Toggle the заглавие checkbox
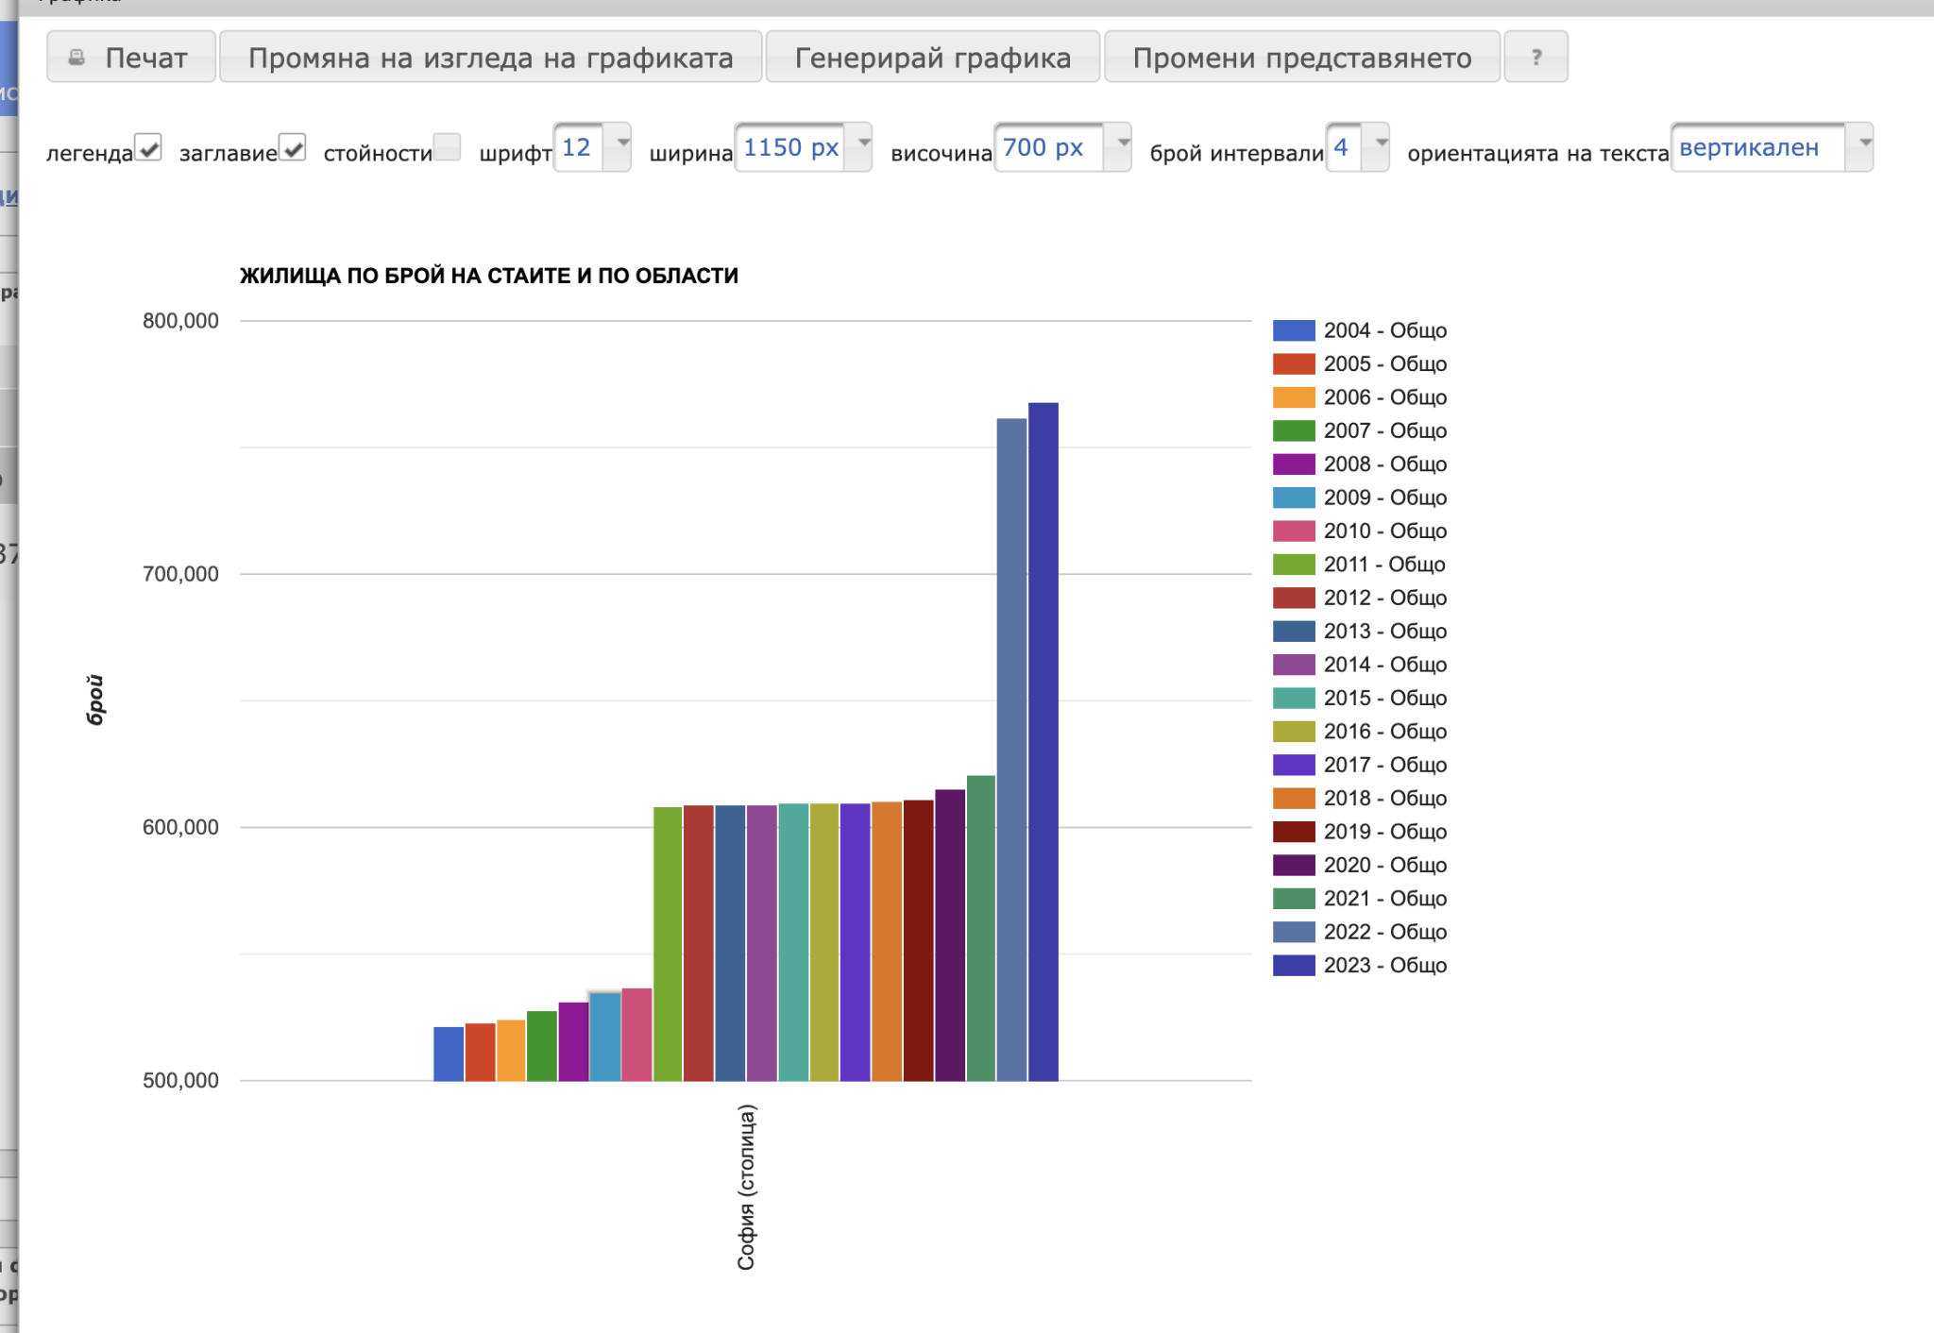The width and height of the screenshot is (1934, 1333). click(x=293, y=147)
